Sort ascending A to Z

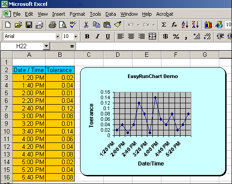pos(185,25)
